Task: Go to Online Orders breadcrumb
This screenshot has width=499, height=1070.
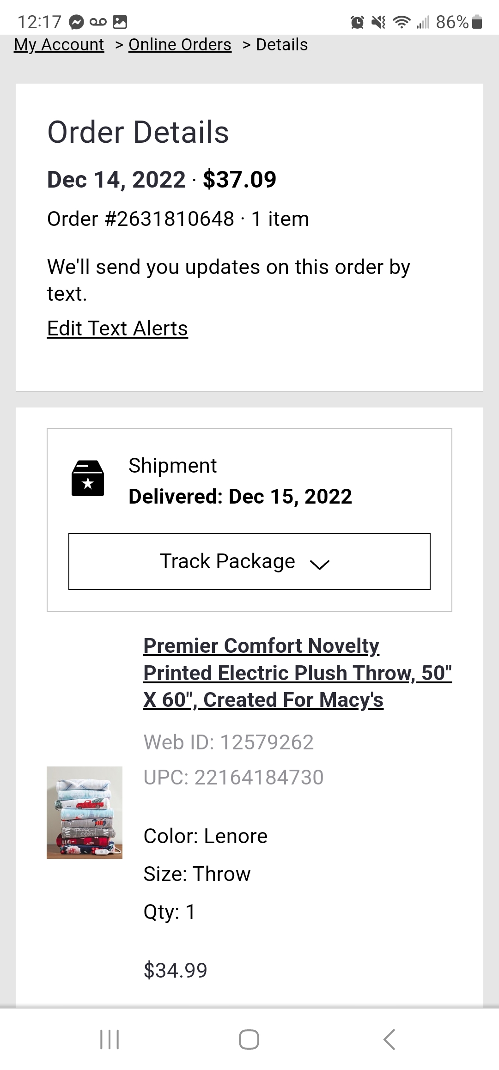Action: click(180, 45)
